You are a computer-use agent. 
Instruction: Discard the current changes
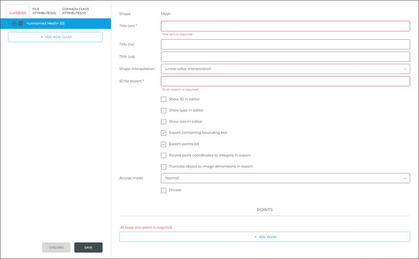(x=56, y=247)
